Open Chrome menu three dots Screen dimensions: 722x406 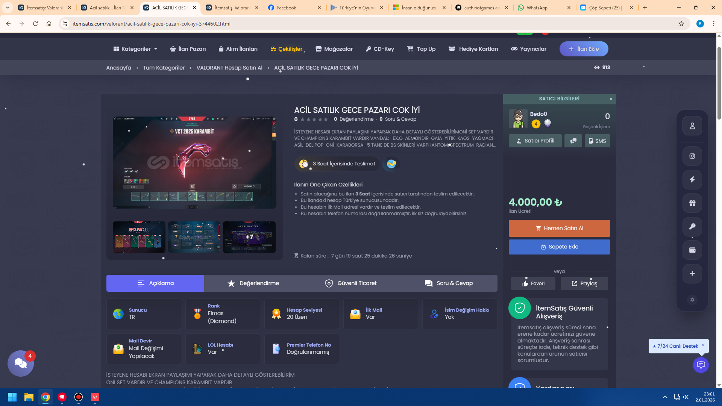[714, 24]
